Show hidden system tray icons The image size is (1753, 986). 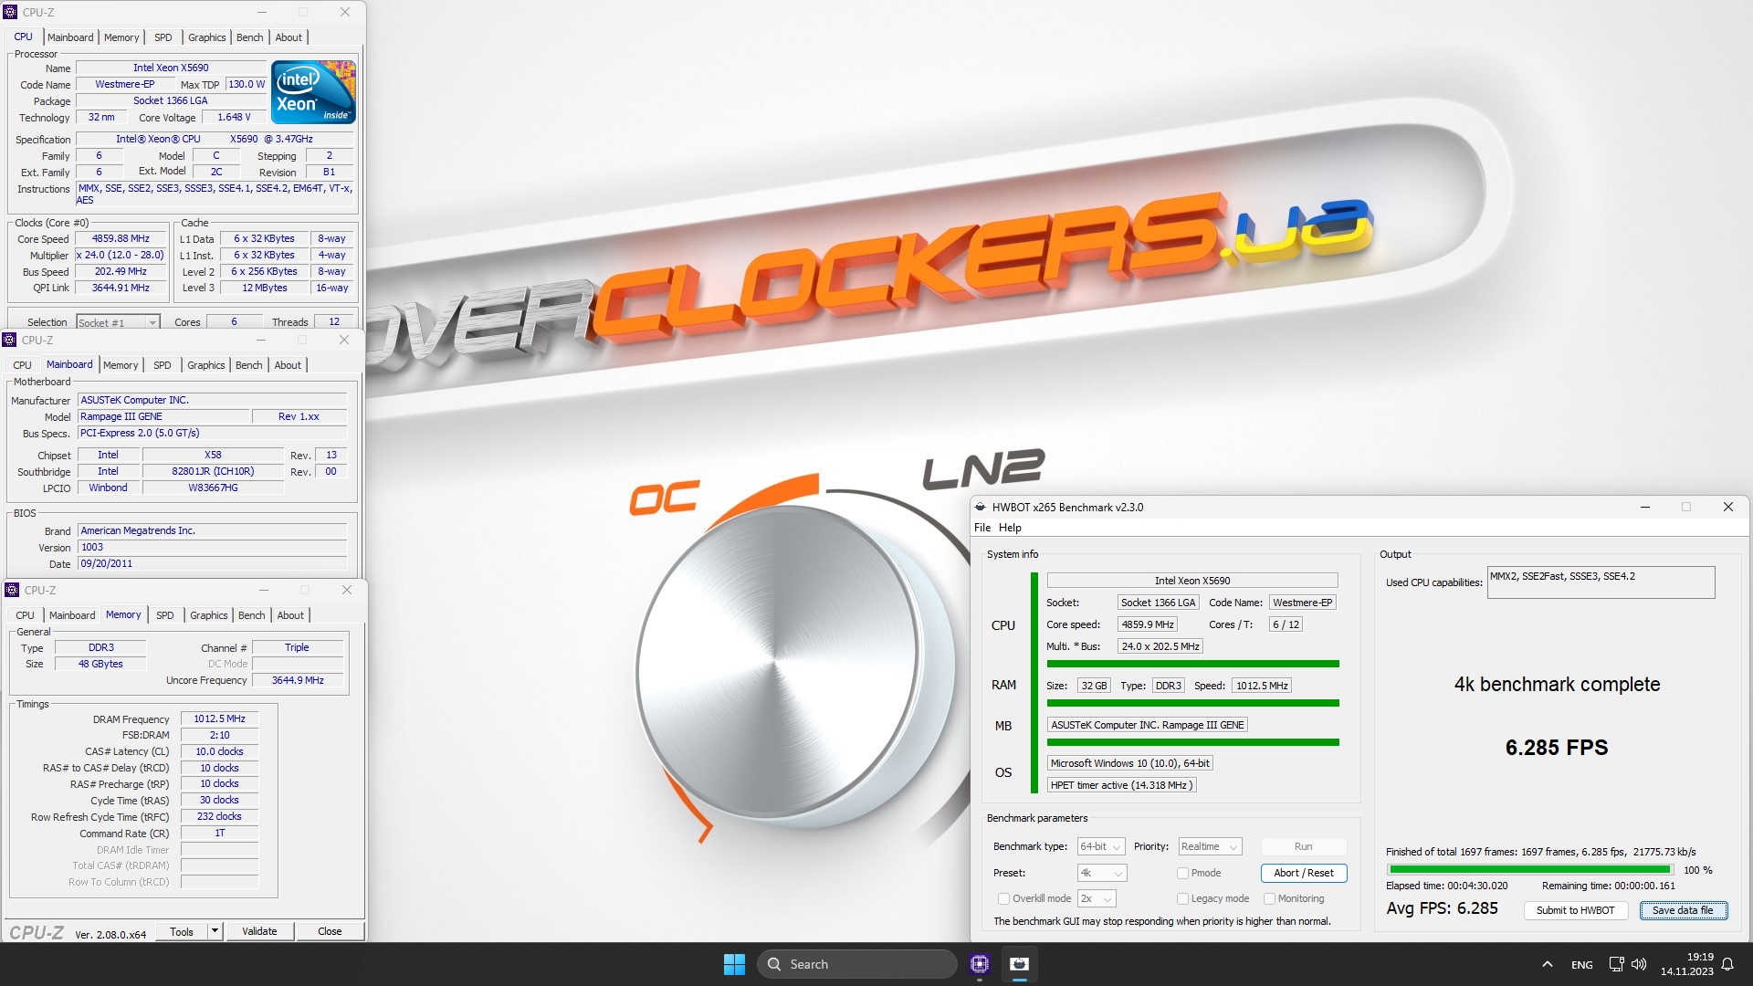pos(1547,964)
